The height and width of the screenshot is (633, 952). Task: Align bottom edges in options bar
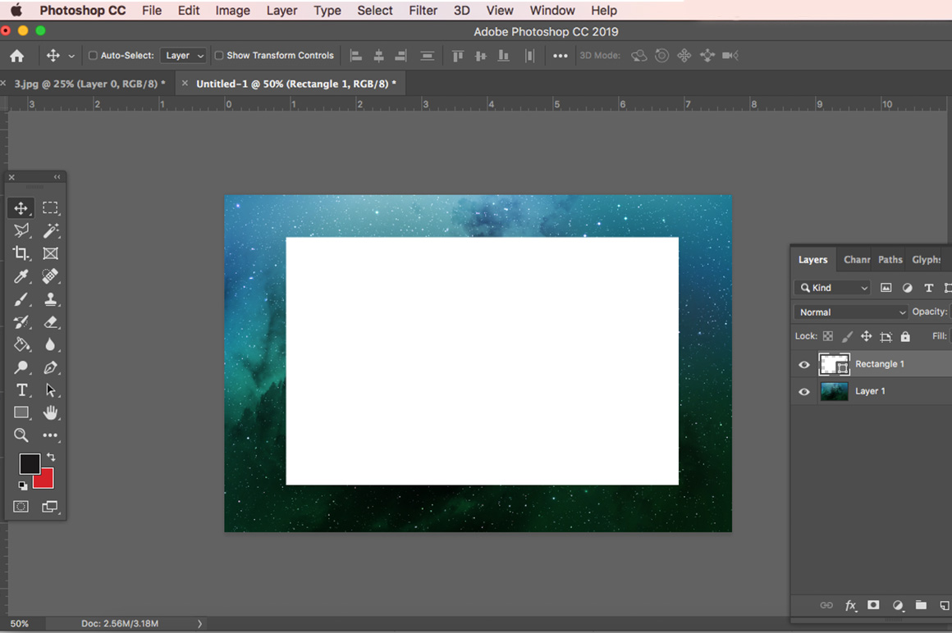(503, 56)
